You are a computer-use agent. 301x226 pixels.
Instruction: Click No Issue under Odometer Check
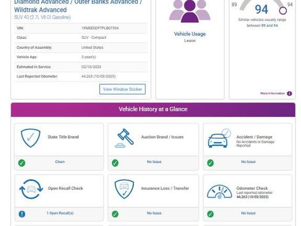[x=248, y=213]
